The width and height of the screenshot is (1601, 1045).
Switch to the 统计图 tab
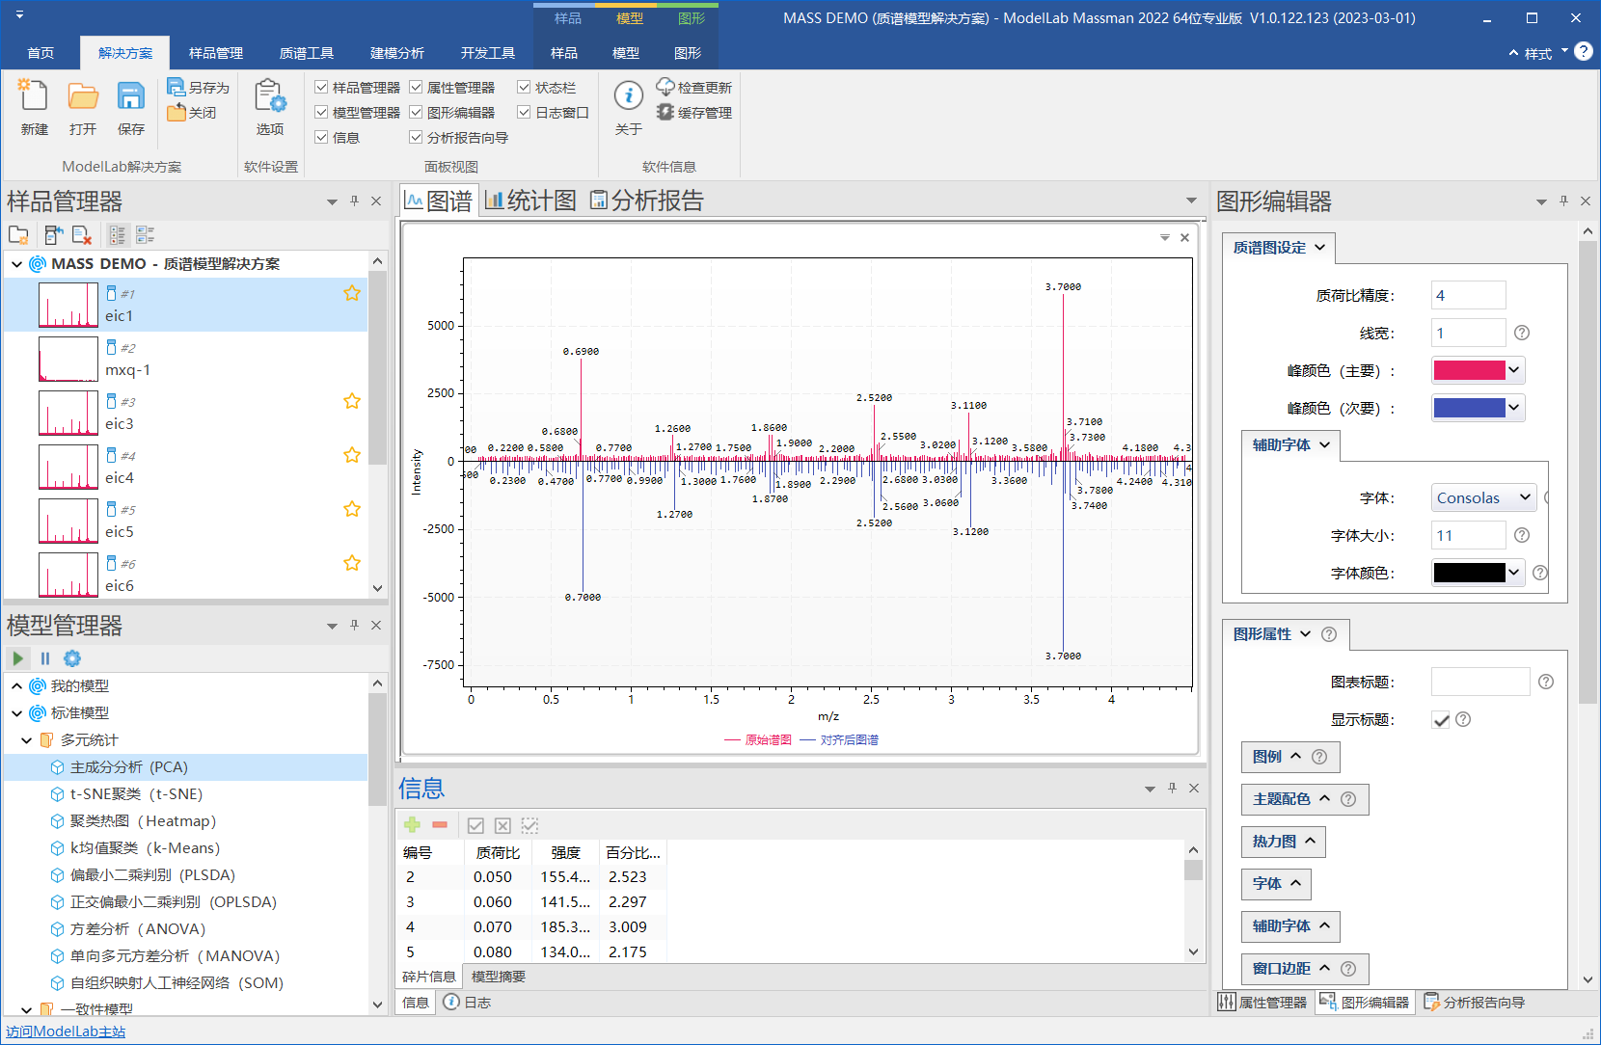tap(530, 201)
